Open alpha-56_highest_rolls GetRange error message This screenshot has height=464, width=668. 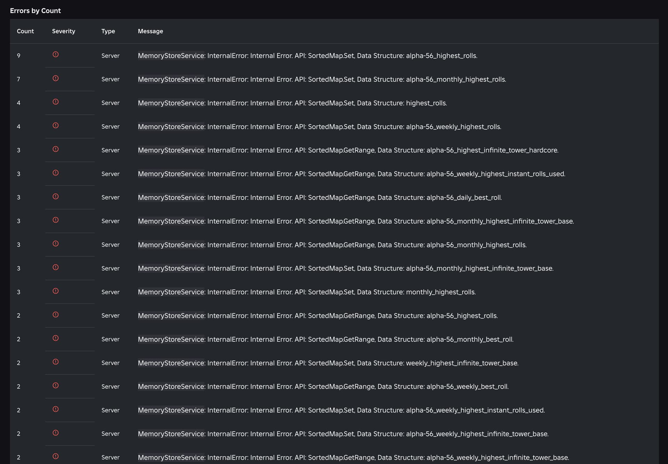tap(317, 316)
